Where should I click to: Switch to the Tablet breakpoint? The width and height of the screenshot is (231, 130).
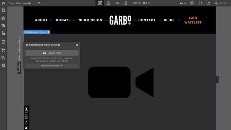pyautogui.click(x=108, y=3)
